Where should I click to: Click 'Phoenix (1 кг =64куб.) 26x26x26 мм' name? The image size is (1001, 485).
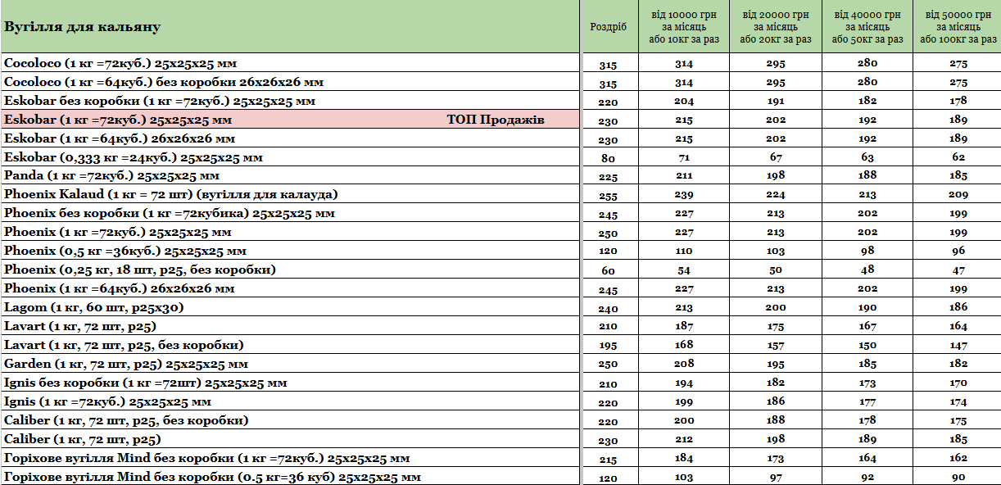coord(120,288)
